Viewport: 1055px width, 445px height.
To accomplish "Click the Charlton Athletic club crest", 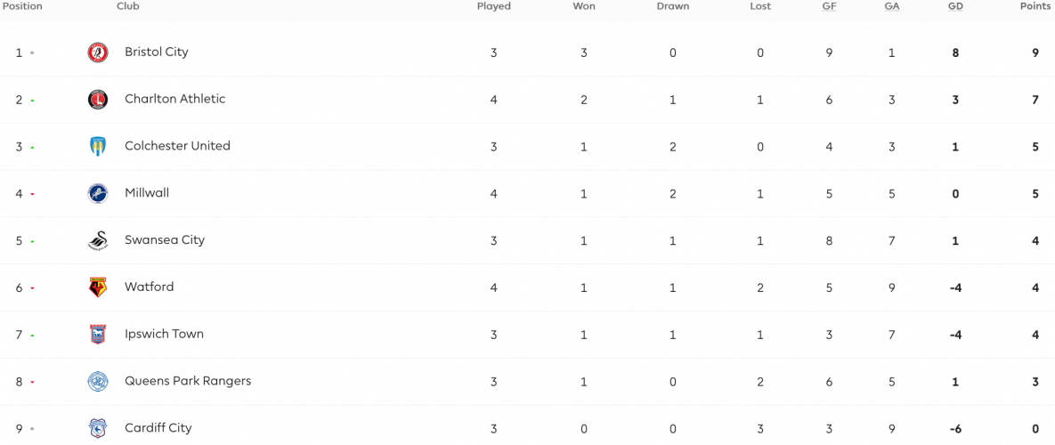I will tap(98, 100).
